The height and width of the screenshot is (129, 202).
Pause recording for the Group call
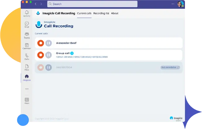tap(48, 55)
